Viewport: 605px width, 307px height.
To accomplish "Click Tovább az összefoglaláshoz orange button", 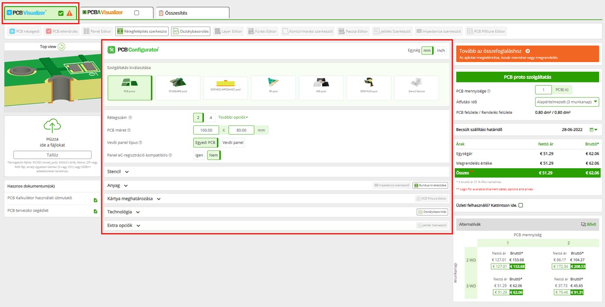I will pyautogui.click(x=528, y=54).
